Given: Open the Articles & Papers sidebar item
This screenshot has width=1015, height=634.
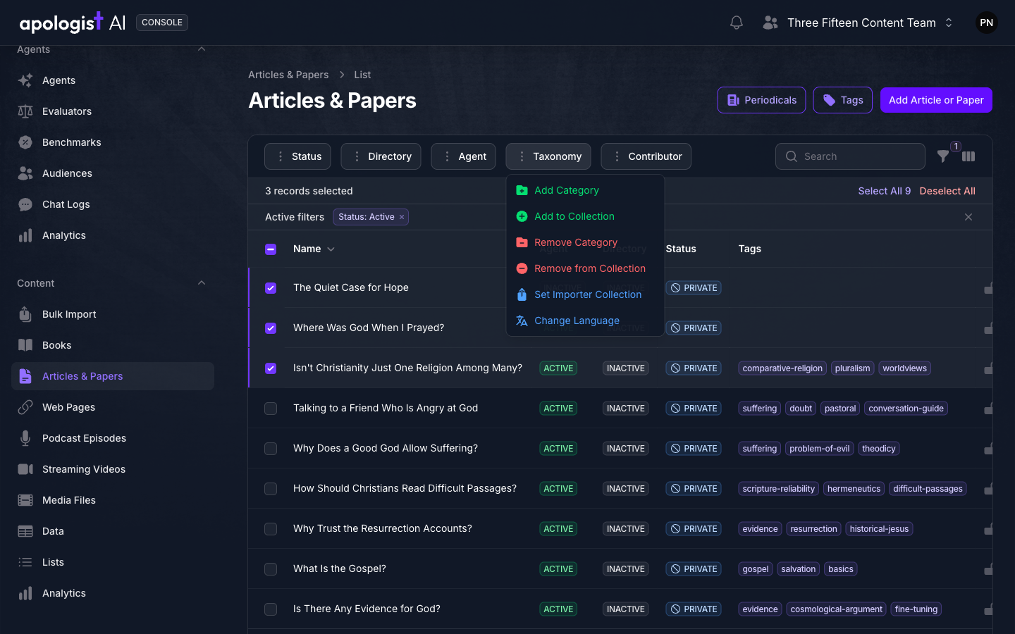Looking at the screenshot, I should point(113,376).
